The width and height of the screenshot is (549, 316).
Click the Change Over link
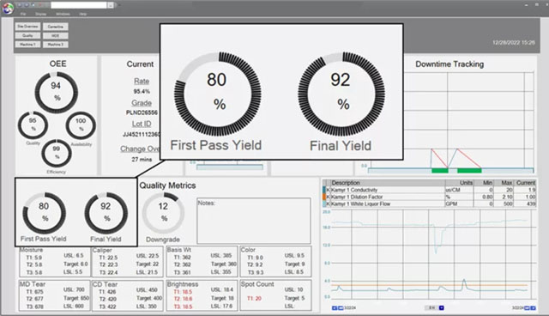point(140,149)
